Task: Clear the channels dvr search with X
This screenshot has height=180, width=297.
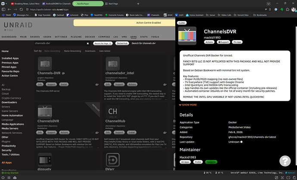Action: 88,43
